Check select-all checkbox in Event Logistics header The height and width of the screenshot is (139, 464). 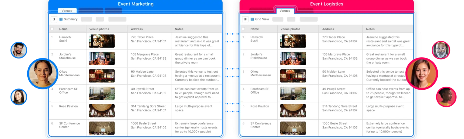(243, 29)
